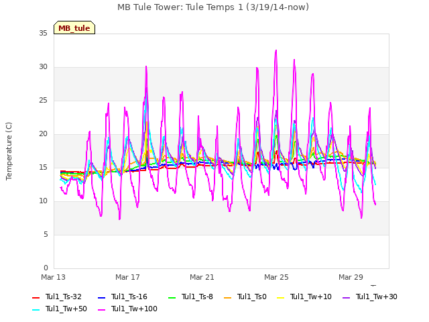429x322 pixels.
Task: Click the 30 y-axis tick label
Action: 43,67
